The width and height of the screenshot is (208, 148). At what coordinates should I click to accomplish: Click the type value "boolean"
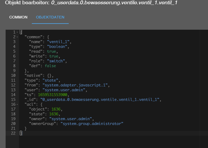point(57,47)
